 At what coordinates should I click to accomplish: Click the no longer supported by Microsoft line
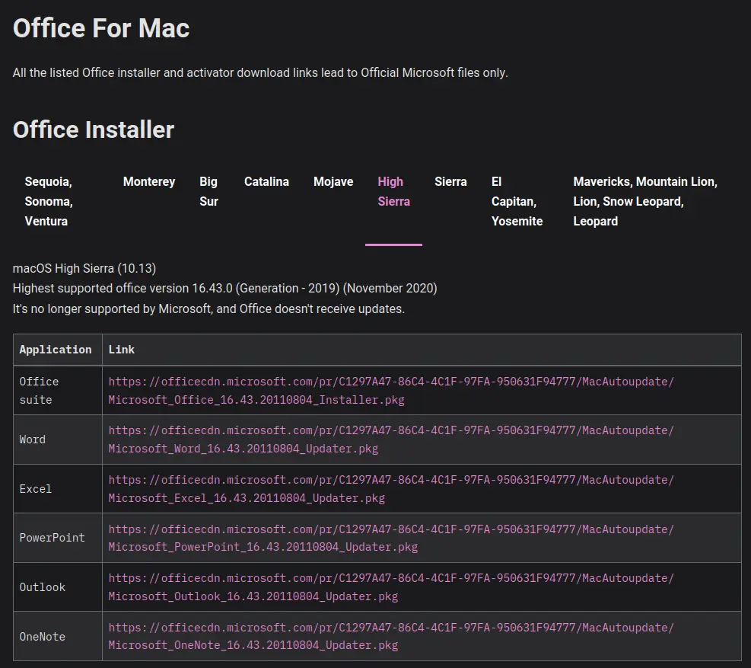pos(208,308)
